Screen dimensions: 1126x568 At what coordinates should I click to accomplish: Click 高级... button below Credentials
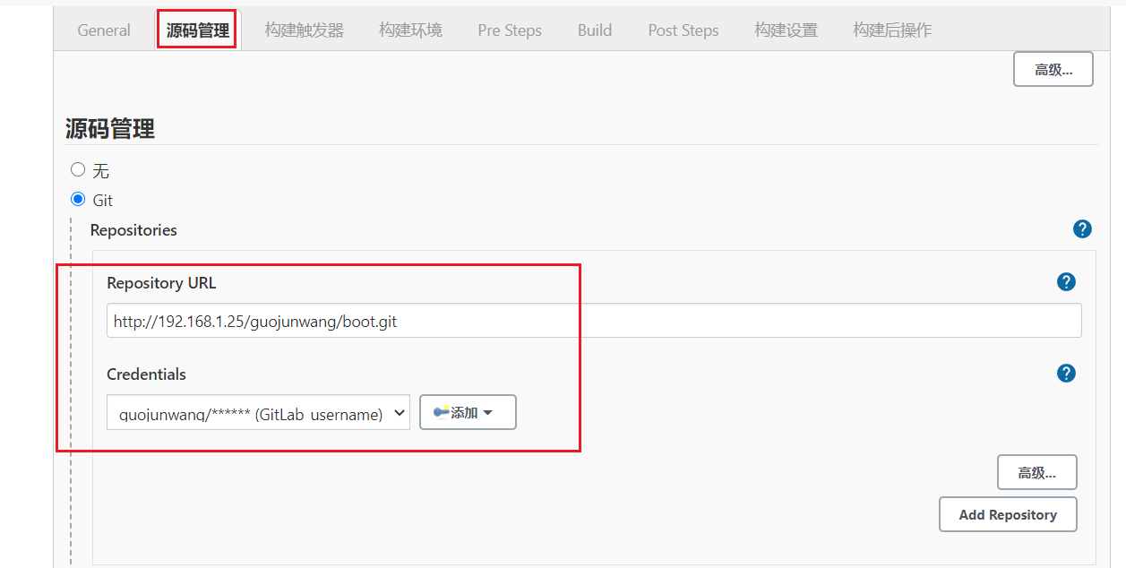(x=1036, y=472)
